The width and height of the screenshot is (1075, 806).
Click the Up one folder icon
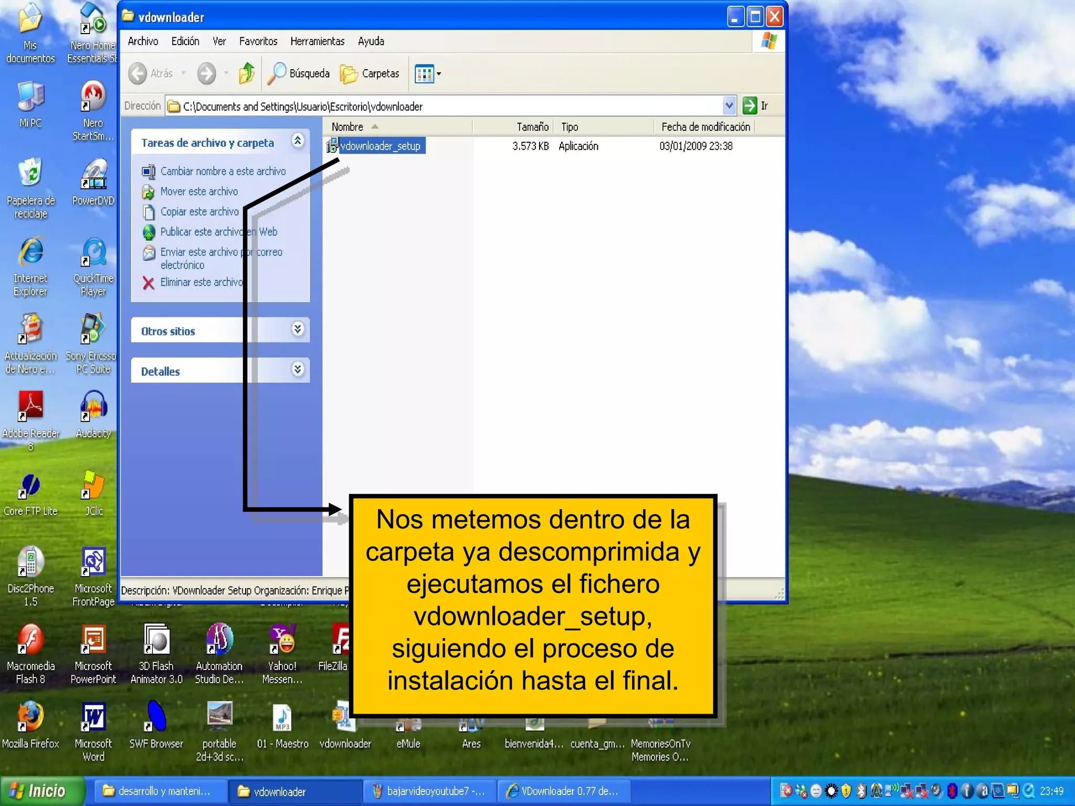tap(247, 73)
